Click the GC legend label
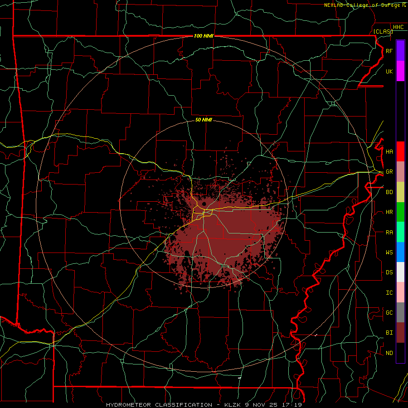 pyautogui.click(x=389, y=312)
